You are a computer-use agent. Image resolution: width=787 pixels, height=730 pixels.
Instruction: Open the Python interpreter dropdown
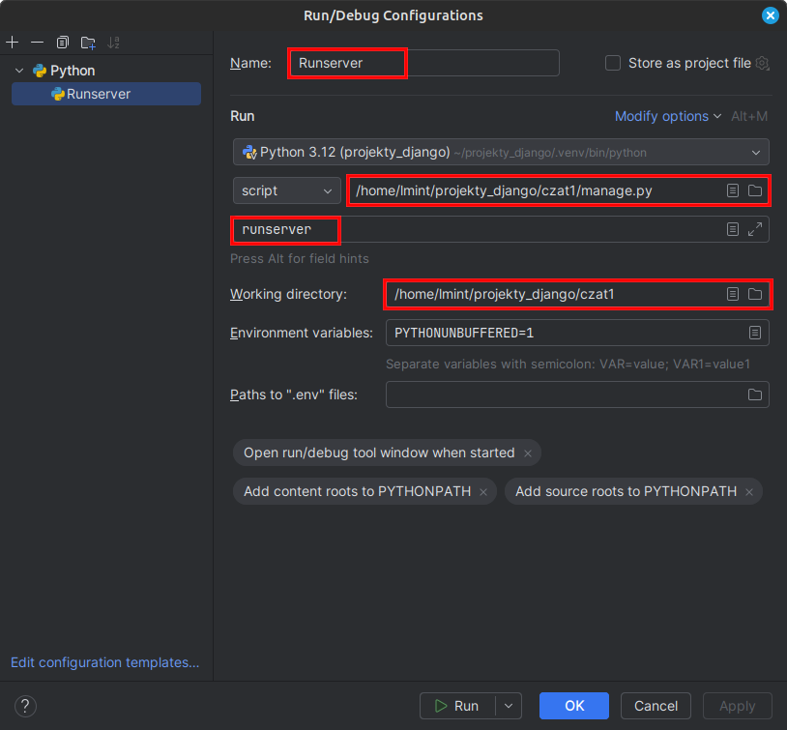501,152
